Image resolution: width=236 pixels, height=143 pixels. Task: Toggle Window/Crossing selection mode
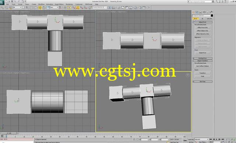[x=35, y=8]
